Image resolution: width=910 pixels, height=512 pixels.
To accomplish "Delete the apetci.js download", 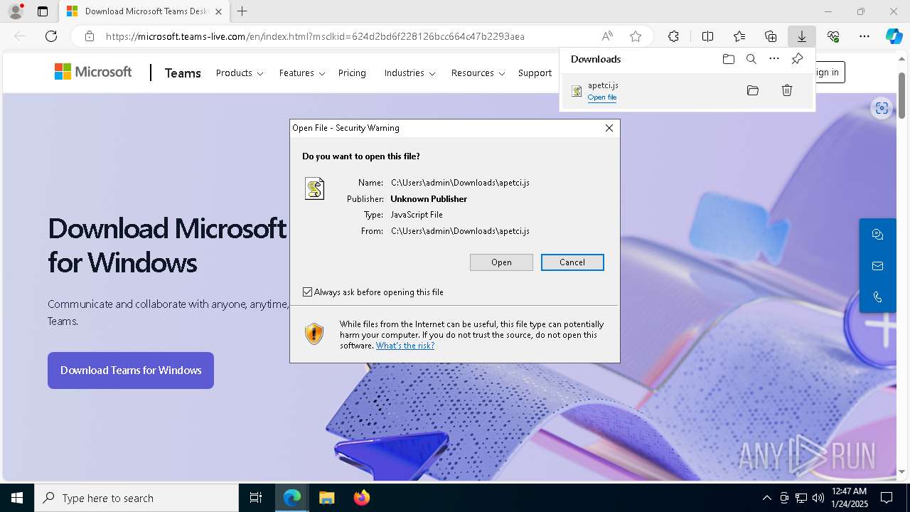I will [787, 90].
